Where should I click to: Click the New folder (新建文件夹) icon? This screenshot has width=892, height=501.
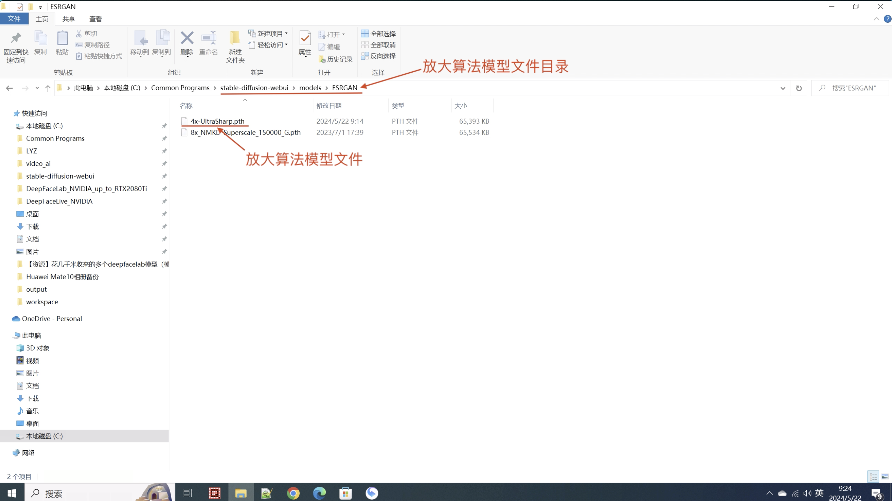[x=235, y=38]
